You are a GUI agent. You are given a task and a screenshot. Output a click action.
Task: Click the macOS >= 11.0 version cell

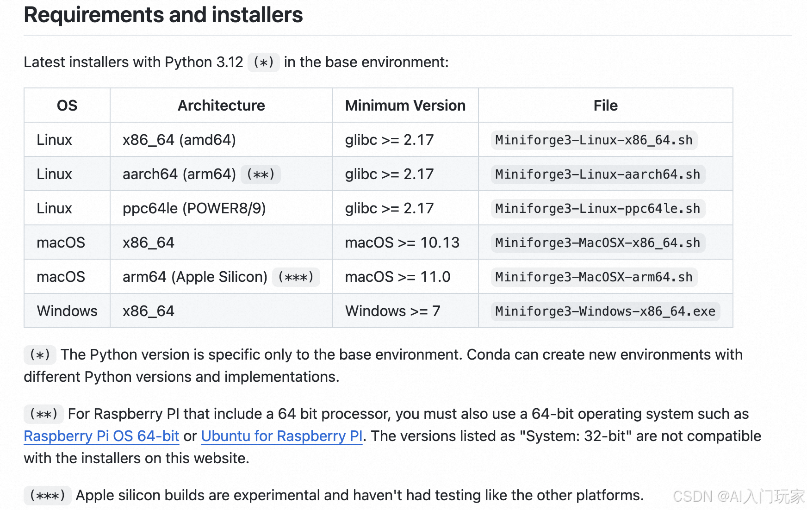tap(397, 277)
